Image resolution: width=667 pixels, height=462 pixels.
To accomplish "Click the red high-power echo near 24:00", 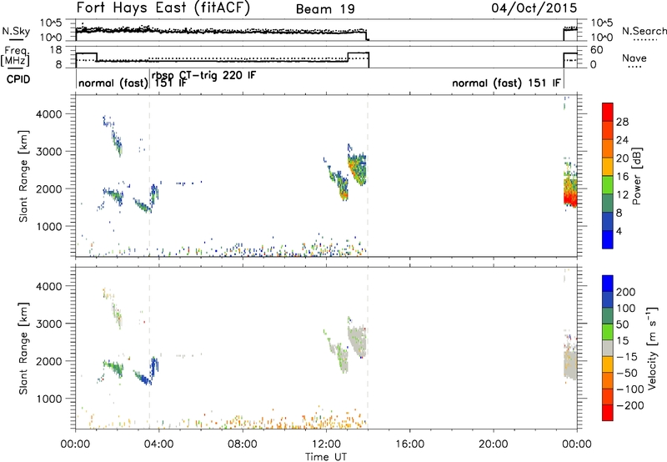I will point(570,199).
